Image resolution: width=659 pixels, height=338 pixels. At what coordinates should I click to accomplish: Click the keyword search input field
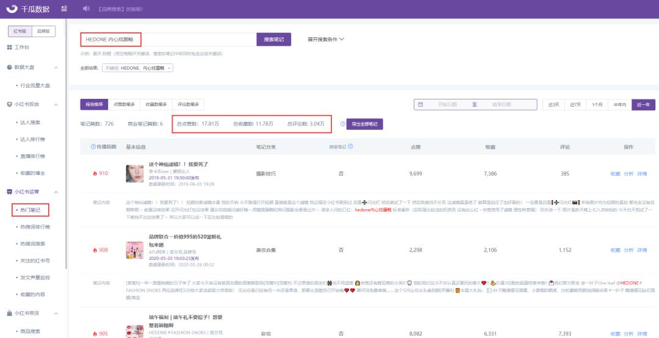[168, 40]
